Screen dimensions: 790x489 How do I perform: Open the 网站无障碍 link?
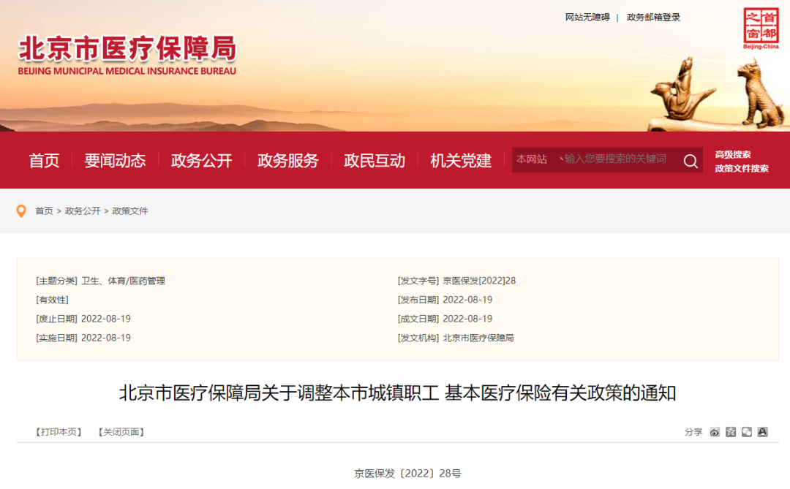pos(587,18)
